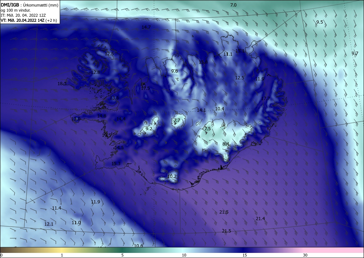364x258 pixels.
Task: Click the color scale tick label 5
Action: pyautogui.click(x=122, y=255)
